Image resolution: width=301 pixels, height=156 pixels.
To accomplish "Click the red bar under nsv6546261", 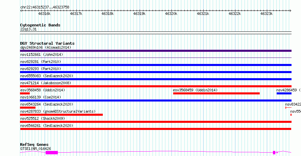I will pyautogui.click(x=156, y=129).
